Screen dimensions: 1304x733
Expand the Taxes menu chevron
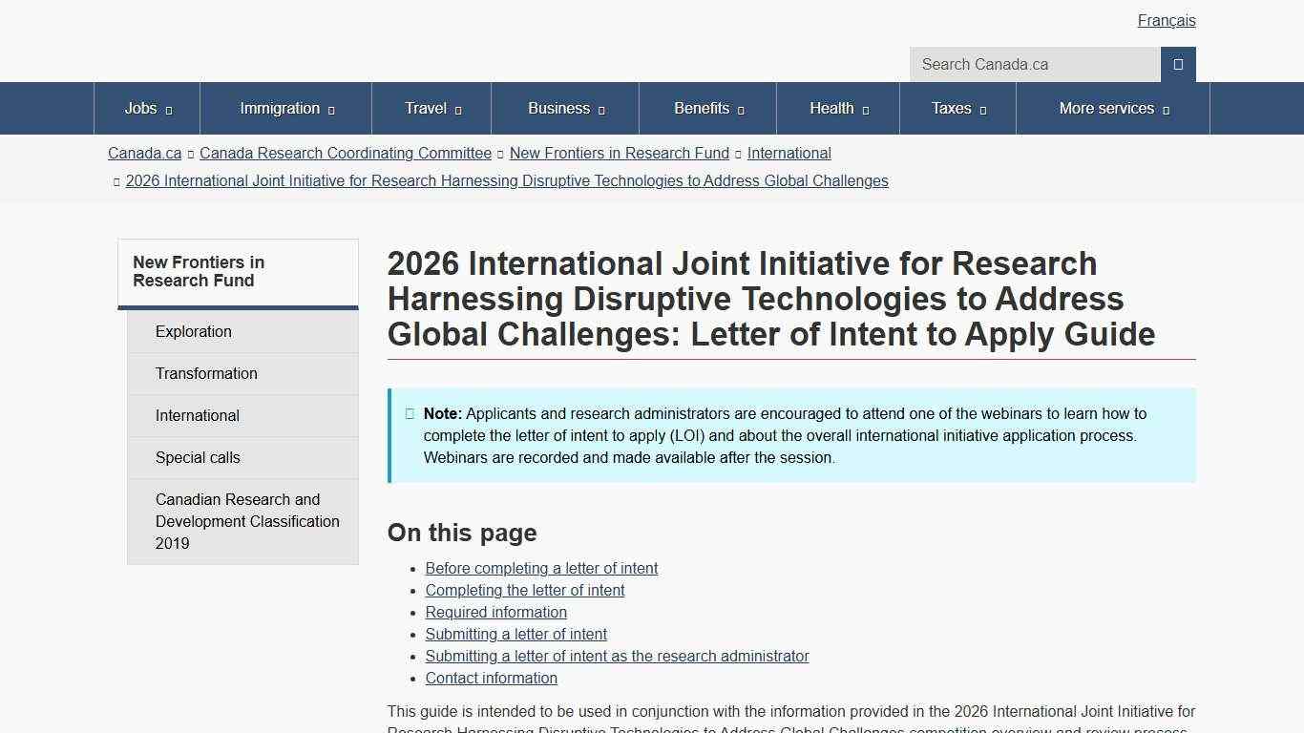982,109
